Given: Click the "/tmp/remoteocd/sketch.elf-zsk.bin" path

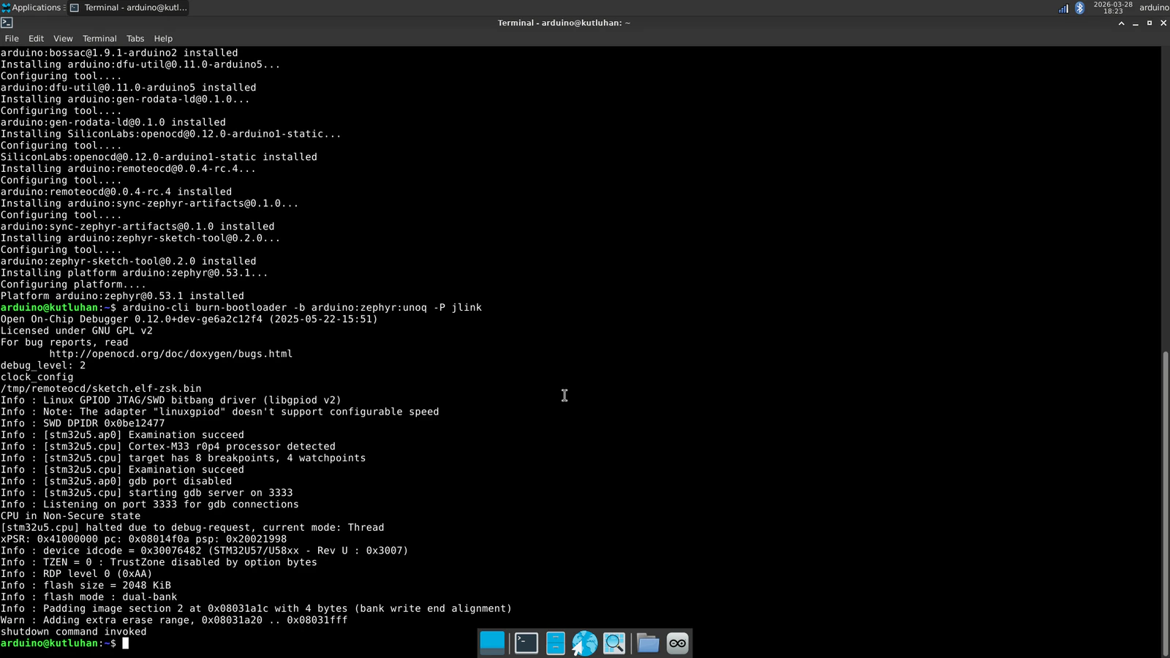Looking at the screenshot, I should pyautogui.click(x=101, y=389).
